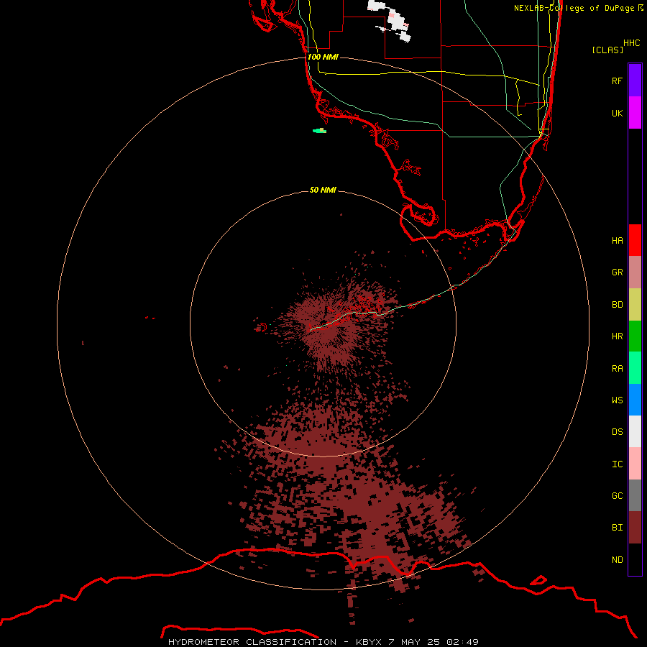This screenshot has height=647, width=647.
Task: Click the DS white legend swatch
Action: (635, 431)
